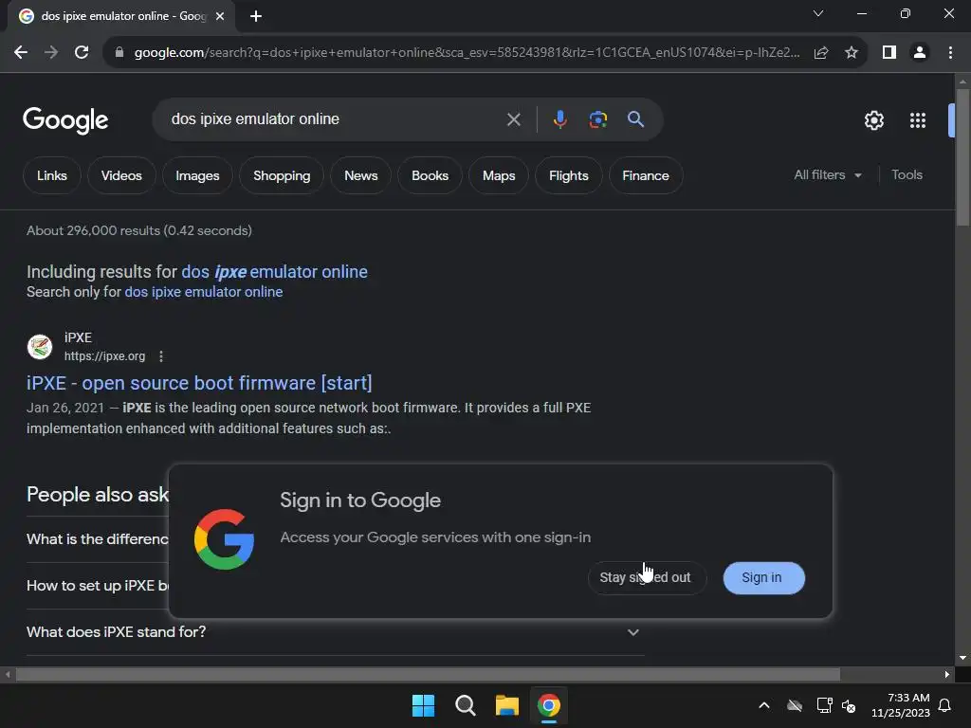Click 'Stay signed out' button
This screenshot has height=728, width=971.
(646, 577)
